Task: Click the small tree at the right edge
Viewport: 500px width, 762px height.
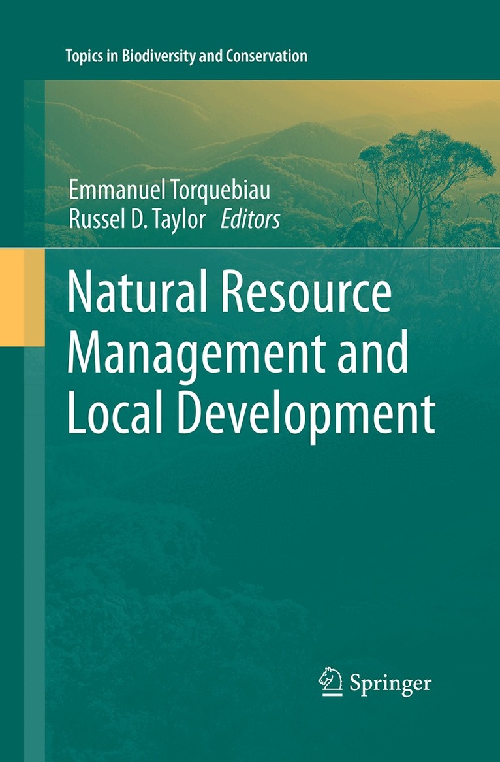Action: pos(491,208)
